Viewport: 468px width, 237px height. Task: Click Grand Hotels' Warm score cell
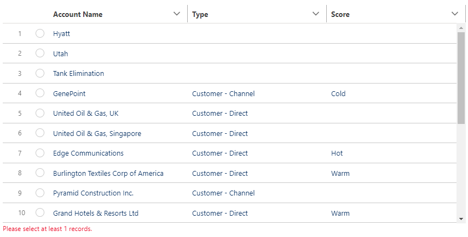point(340,213)
